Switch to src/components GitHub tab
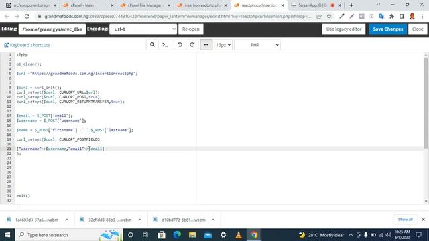429x241 pixels. click(31, 5)
